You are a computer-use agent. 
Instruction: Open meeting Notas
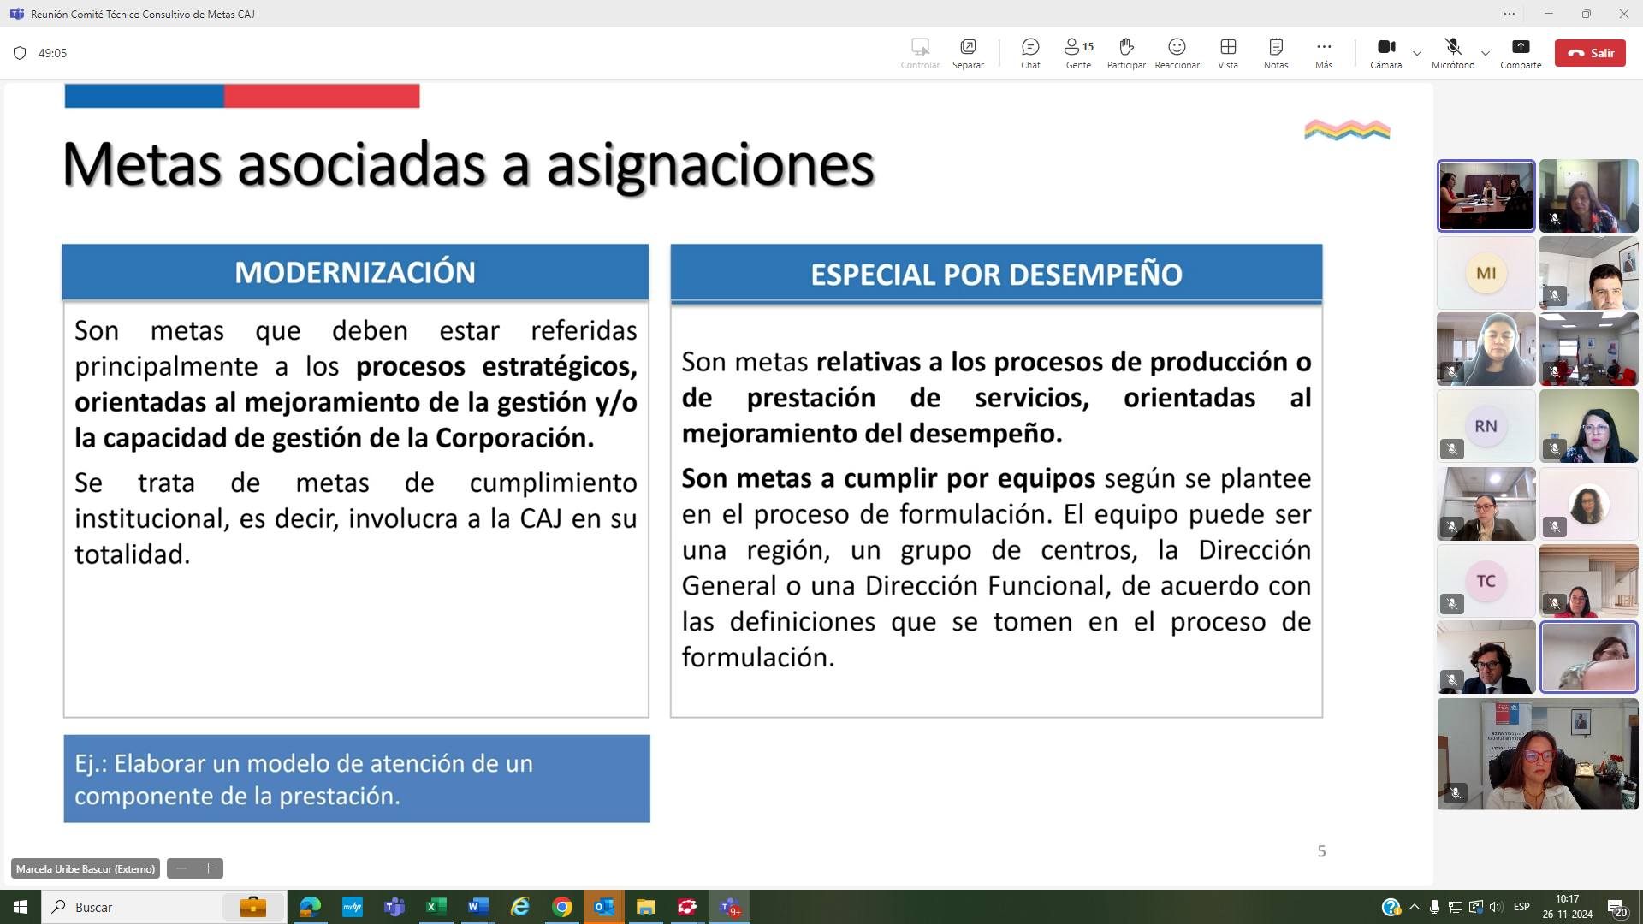click(x=1275, y=53)
